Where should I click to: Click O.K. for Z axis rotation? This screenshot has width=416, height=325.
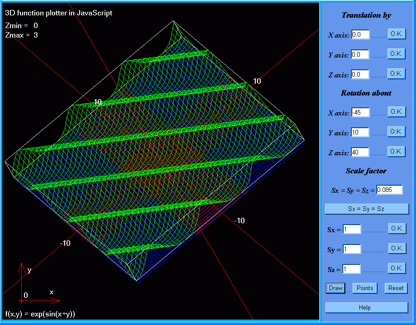click(x=397, y=152)
